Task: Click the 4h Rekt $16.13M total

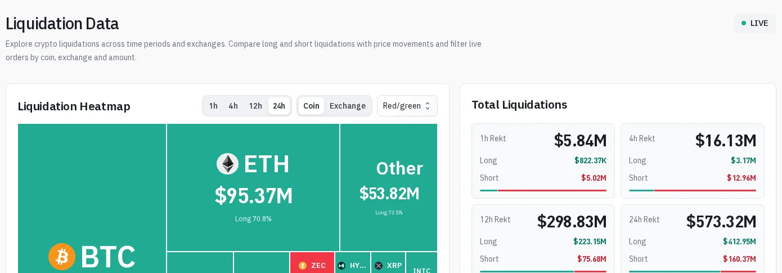Action: click(x=726, y=141)
